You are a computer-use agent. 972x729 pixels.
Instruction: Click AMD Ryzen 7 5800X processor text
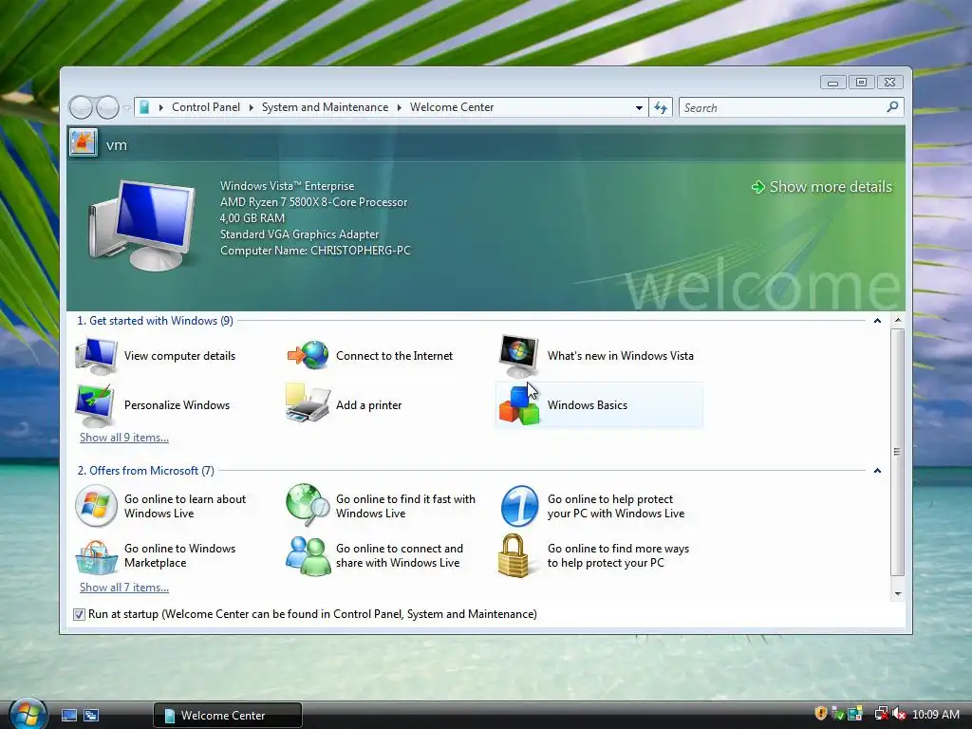[x=313, y=202]
